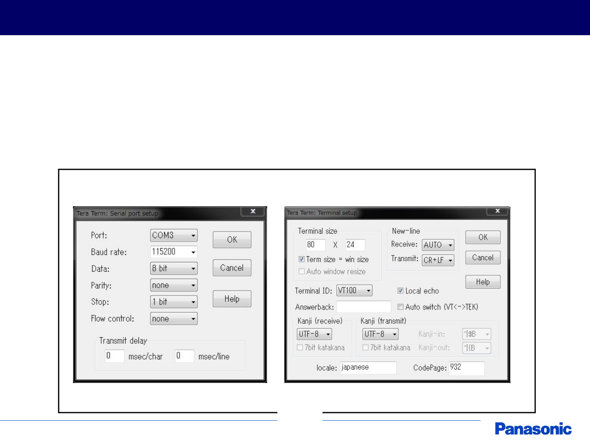Image resolution: width=590 pixels, height=442 pixels.
Task: Click the Flow control: label
Action: 113,318
